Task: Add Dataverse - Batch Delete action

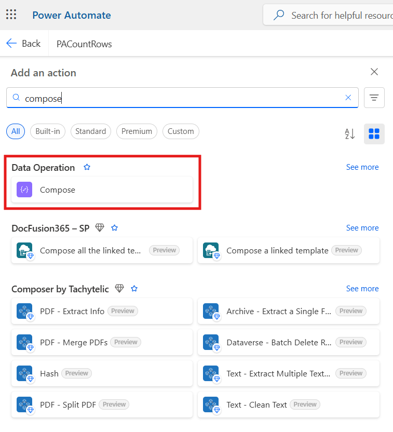Action: pyautogui.click(x=289, y=342)
